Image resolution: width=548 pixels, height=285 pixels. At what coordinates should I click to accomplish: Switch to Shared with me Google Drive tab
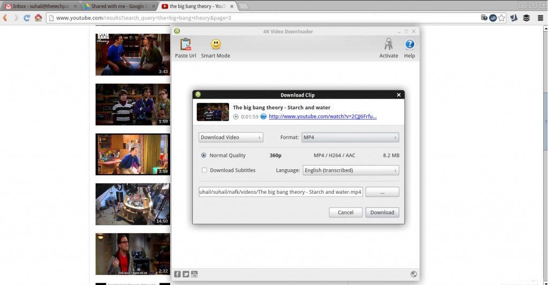(x=118, y=6)
